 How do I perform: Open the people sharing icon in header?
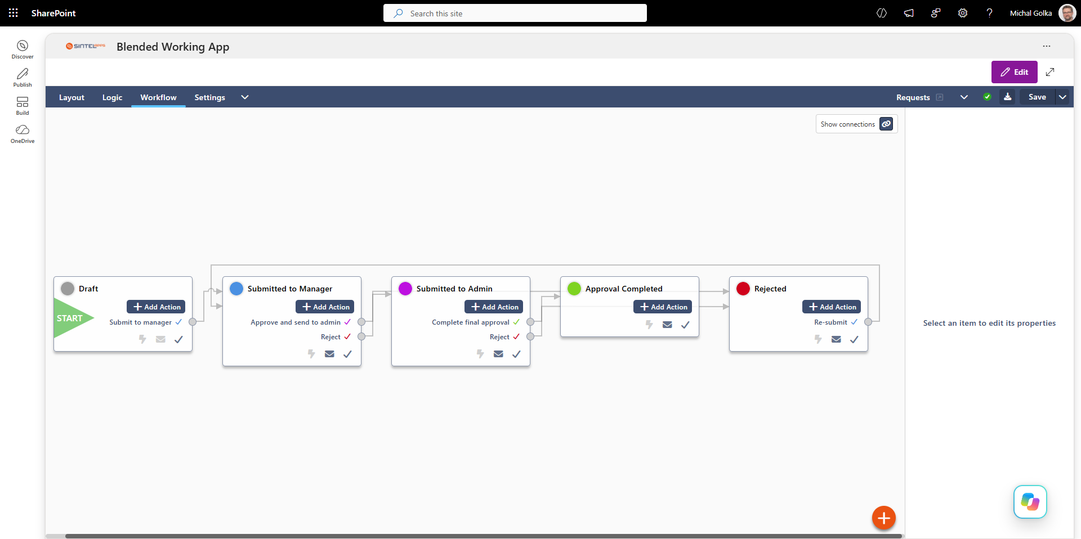pos(936,13)
